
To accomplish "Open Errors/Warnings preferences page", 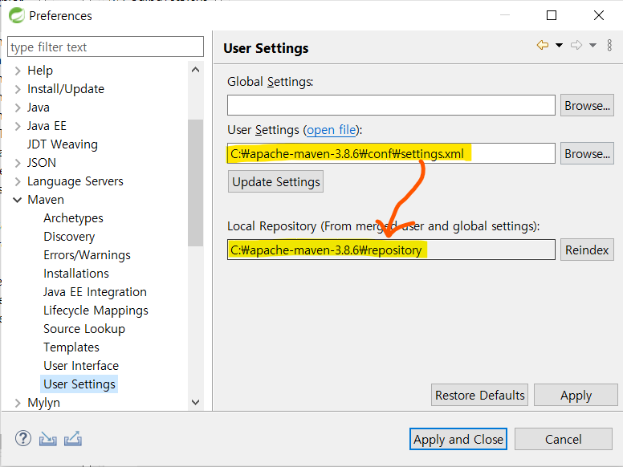I will 87,255.
